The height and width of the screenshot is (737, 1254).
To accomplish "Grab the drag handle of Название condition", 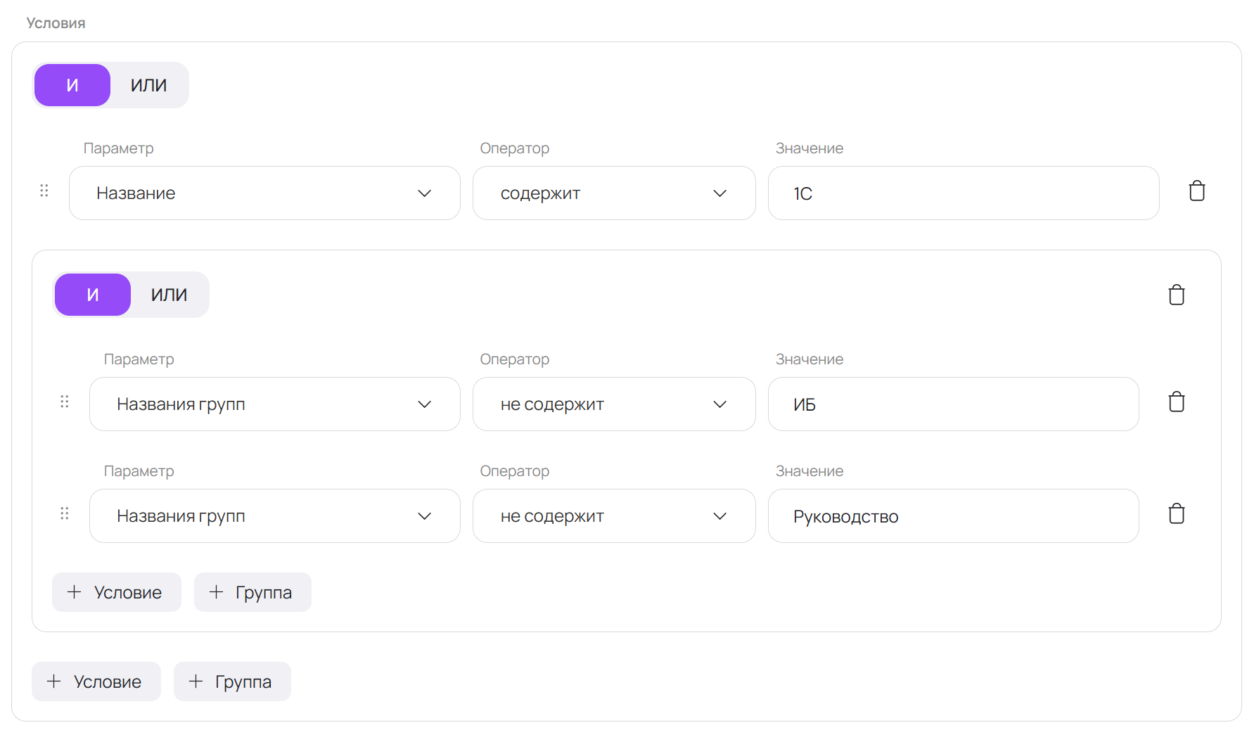I will click(44, 191).
